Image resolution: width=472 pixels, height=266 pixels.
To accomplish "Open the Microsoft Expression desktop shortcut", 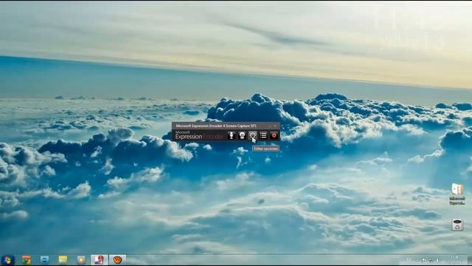I will 457,194.
